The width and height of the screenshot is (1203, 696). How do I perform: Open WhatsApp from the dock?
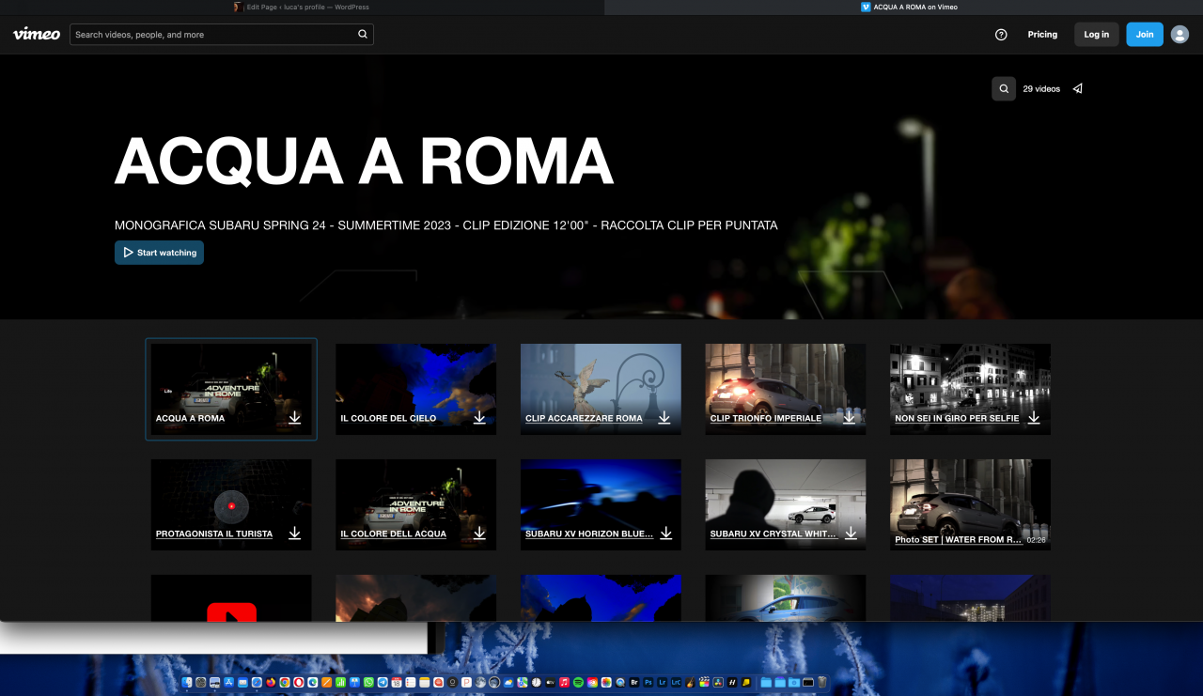point(368,682)
